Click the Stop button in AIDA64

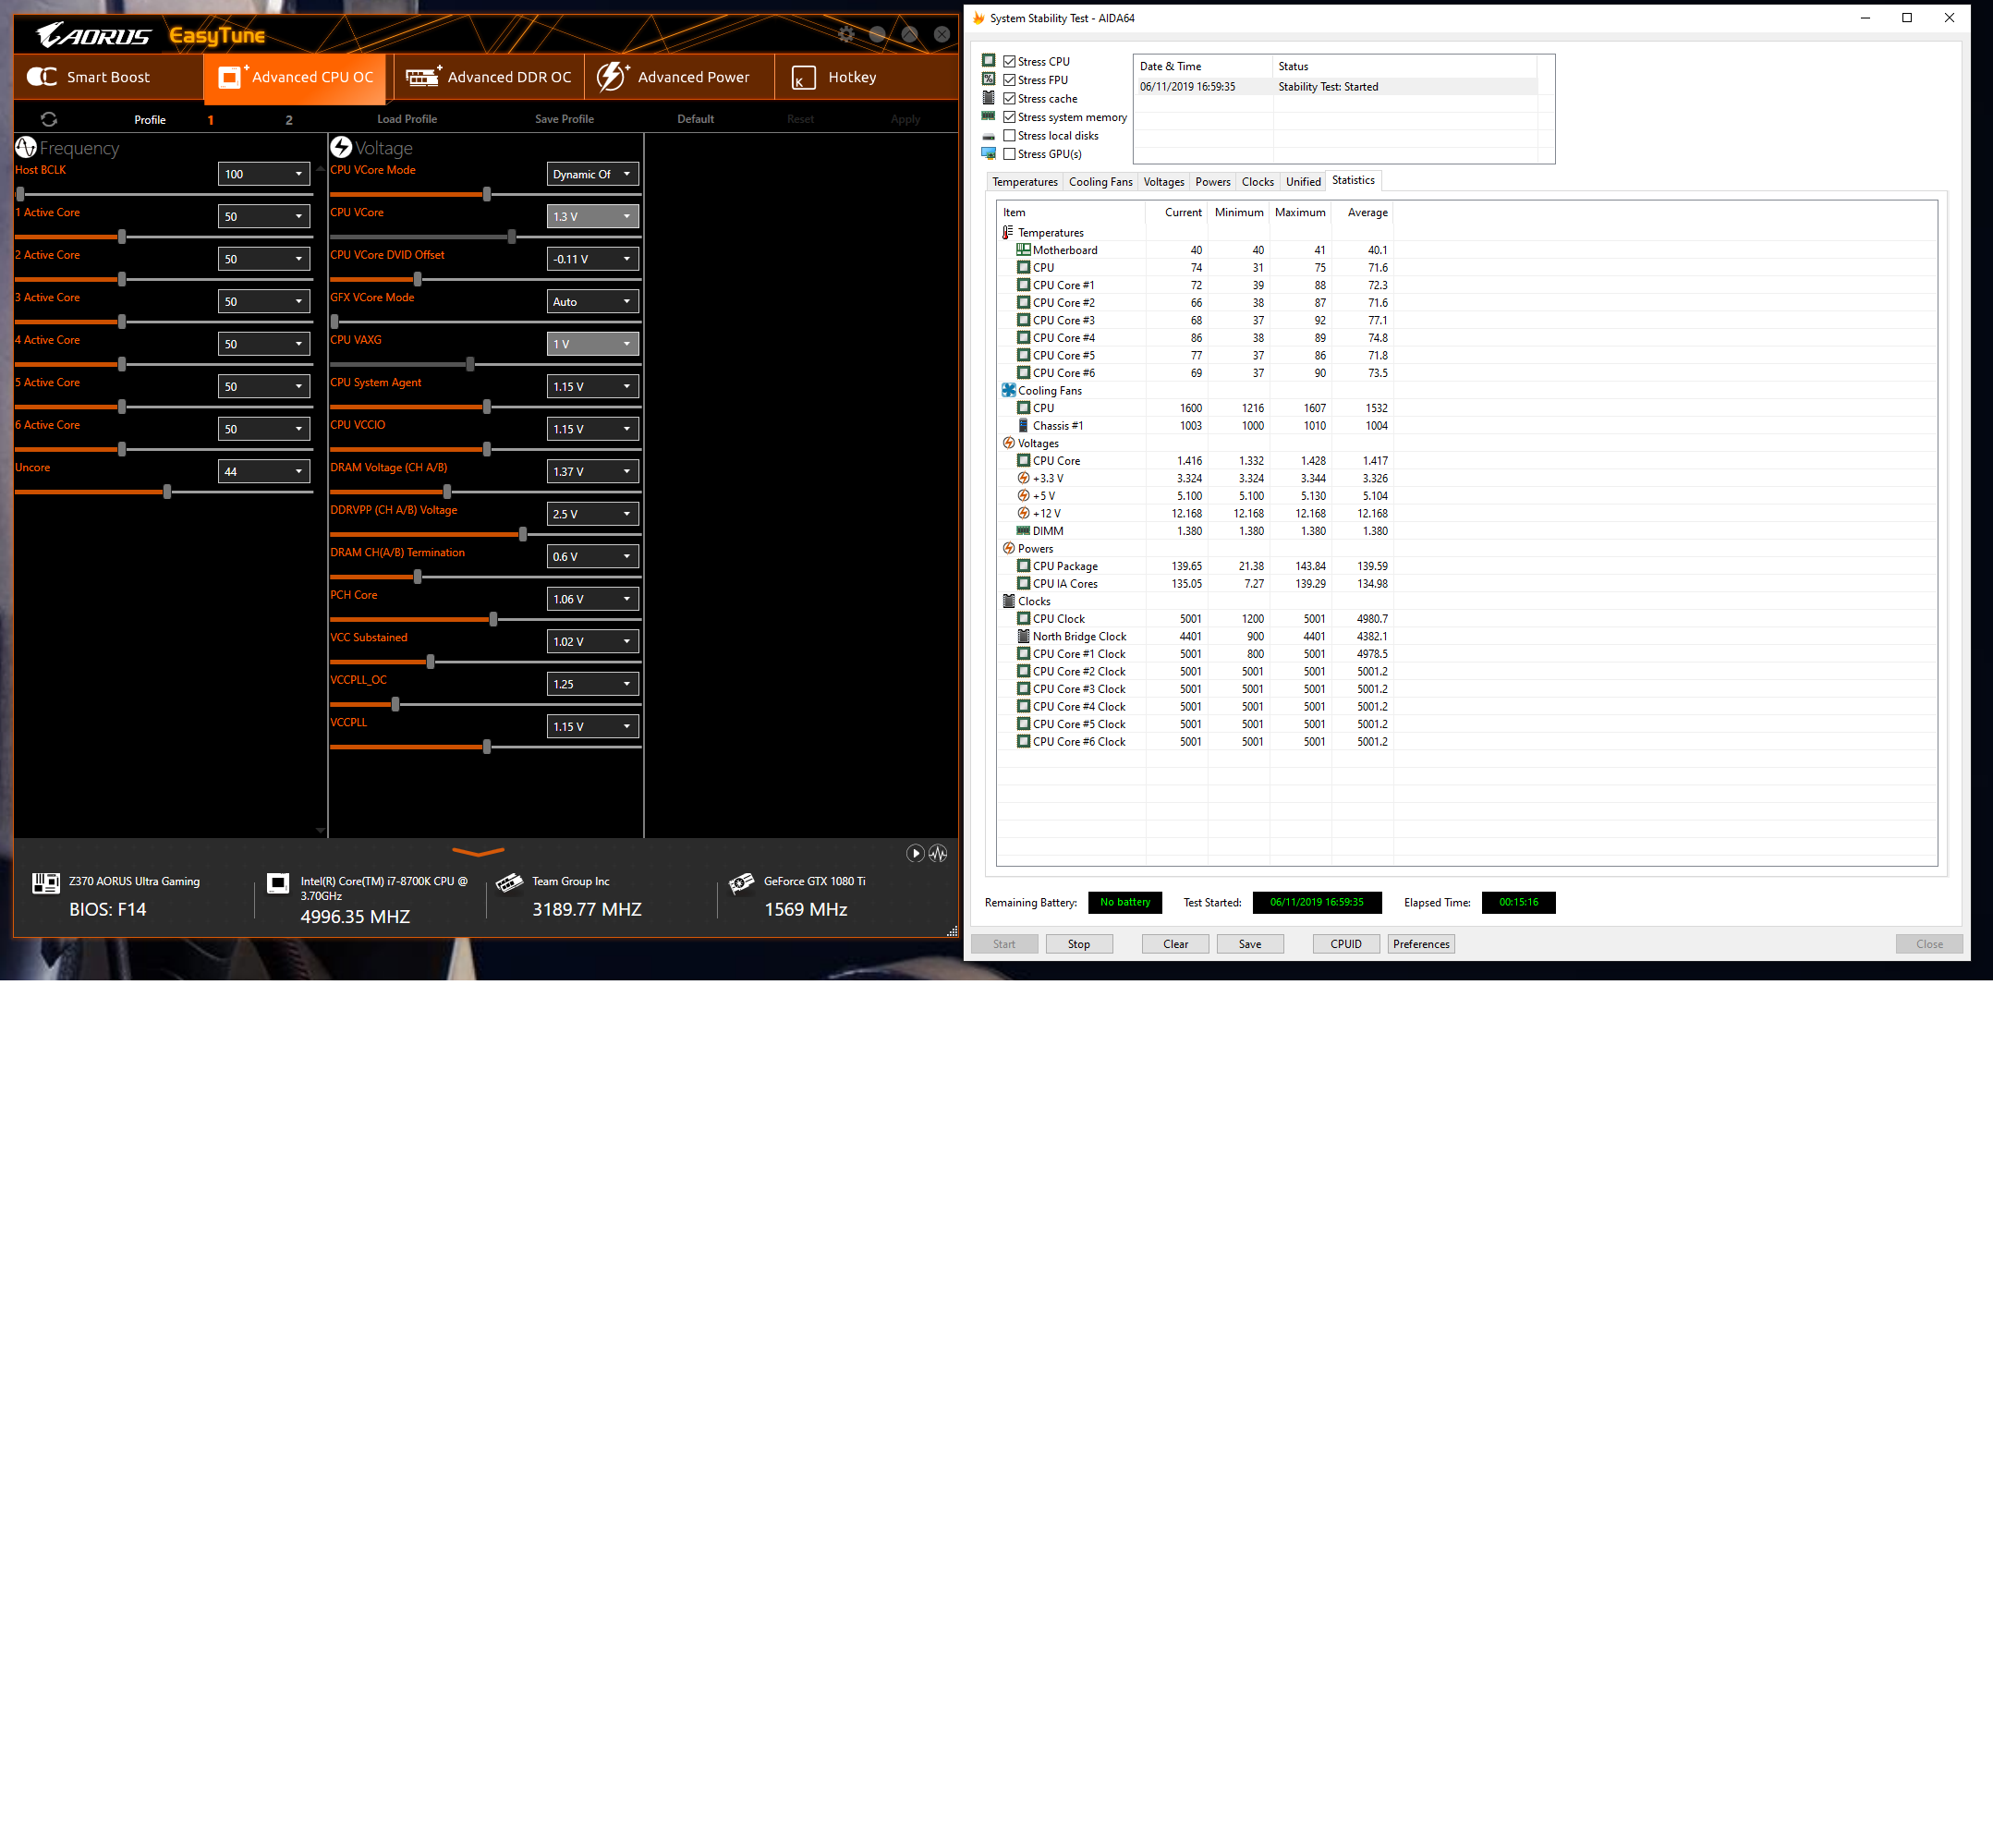coord(1079,944)
